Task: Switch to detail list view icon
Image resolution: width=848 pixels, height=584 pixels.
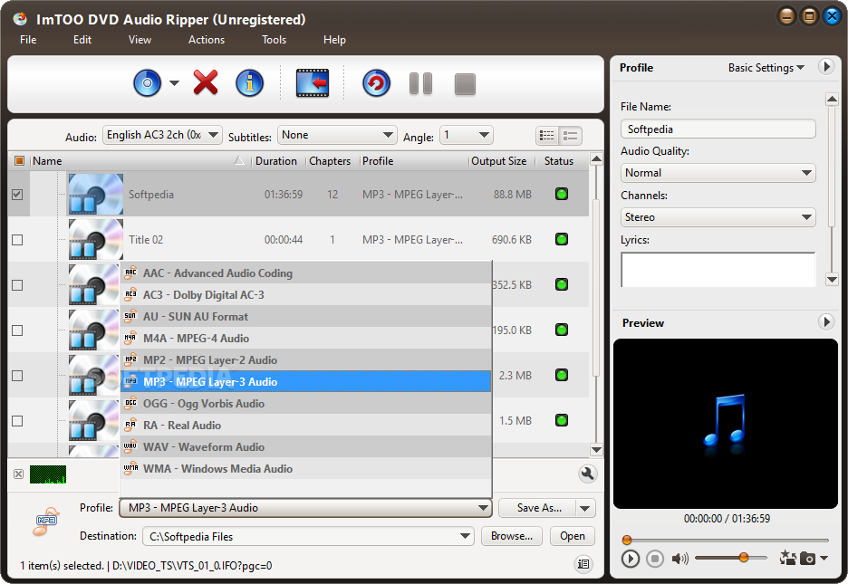Action: pos(571,136)
